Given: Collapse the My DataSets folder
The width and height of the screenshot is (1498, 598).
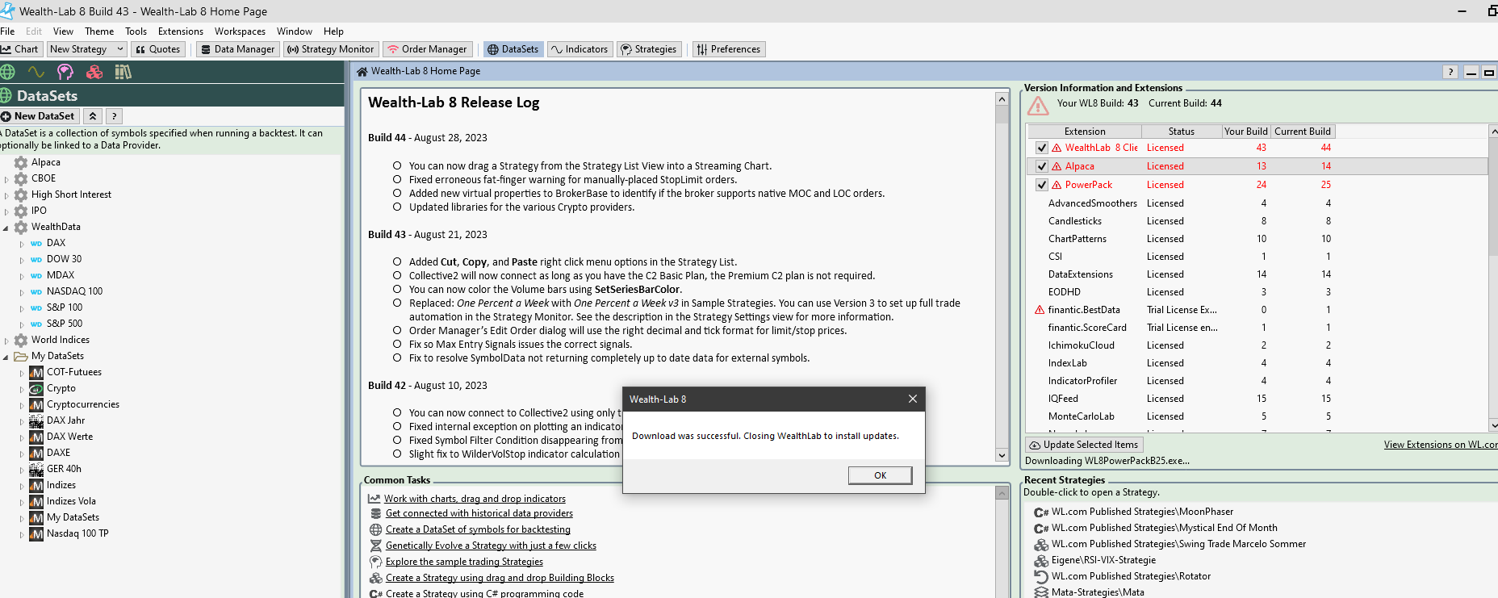Looking at the screenshot, I should 6,357.
